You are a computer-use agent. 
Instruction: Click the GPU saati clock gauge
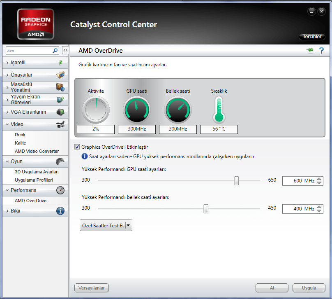pyautogui.click(x=137, y=110)
